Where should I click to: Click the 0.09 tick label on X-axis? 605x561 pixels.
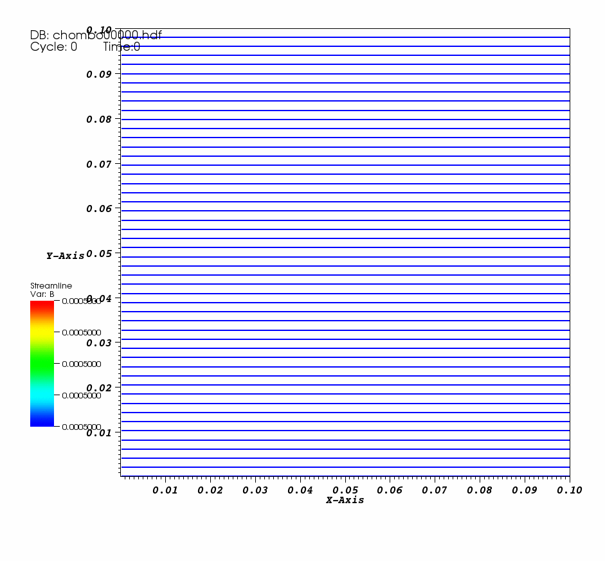click(x=525, y=490)
